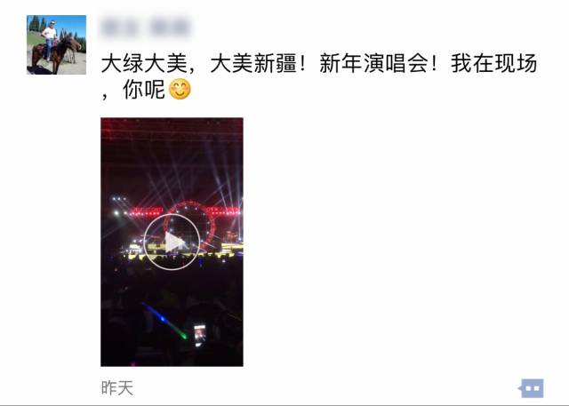Click the opening words 大绿大美 of the post
The image size is (569, 406).
coord(144,63)
